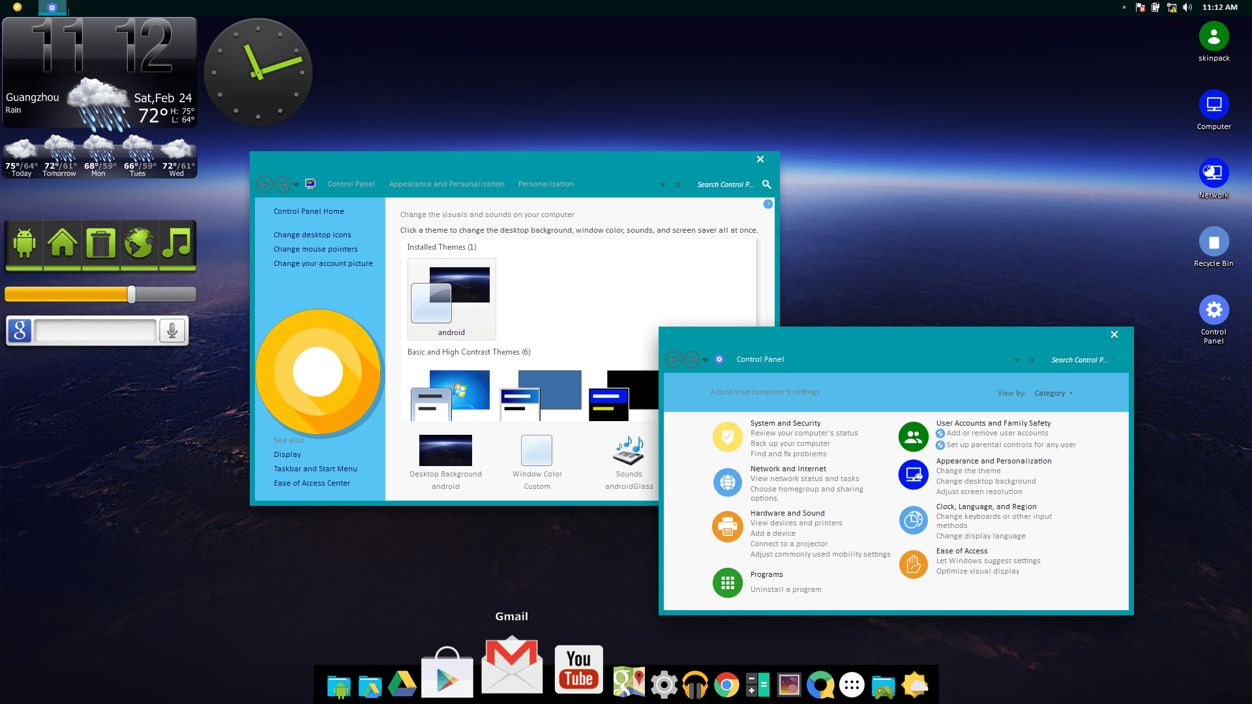The image size is (1252, 704).
Task: Click the orange slider widget handle
Action: pyautogui.click(x=132, y=295)
